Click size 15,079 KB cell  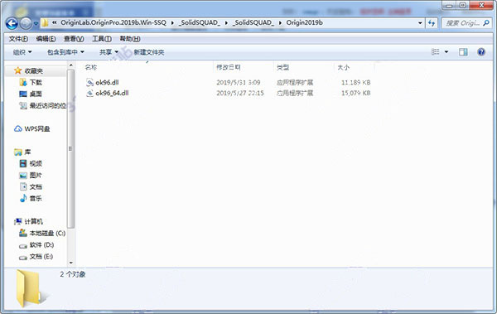[x=355, y=93]
